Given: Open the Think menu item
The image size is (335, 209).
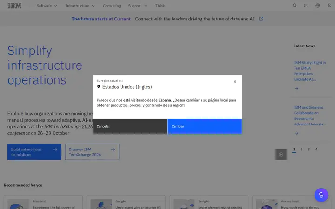Looking at the screenshot, I should click(160, 6).
